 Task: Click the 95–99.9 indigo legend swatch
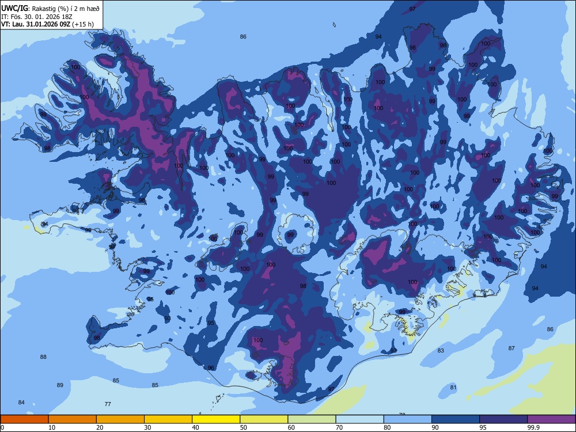point(503,419)
